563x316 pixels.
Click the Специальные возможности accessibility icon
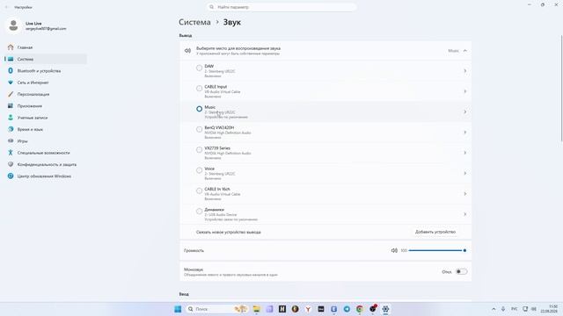pyautogui.click(x=11, y=153)
